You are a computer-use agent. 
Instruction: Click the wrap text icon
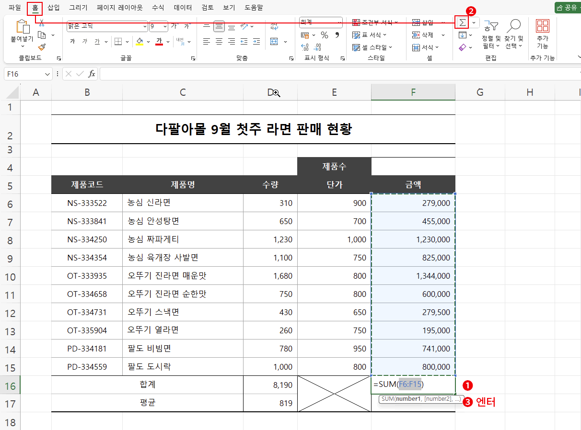(274, 26)
